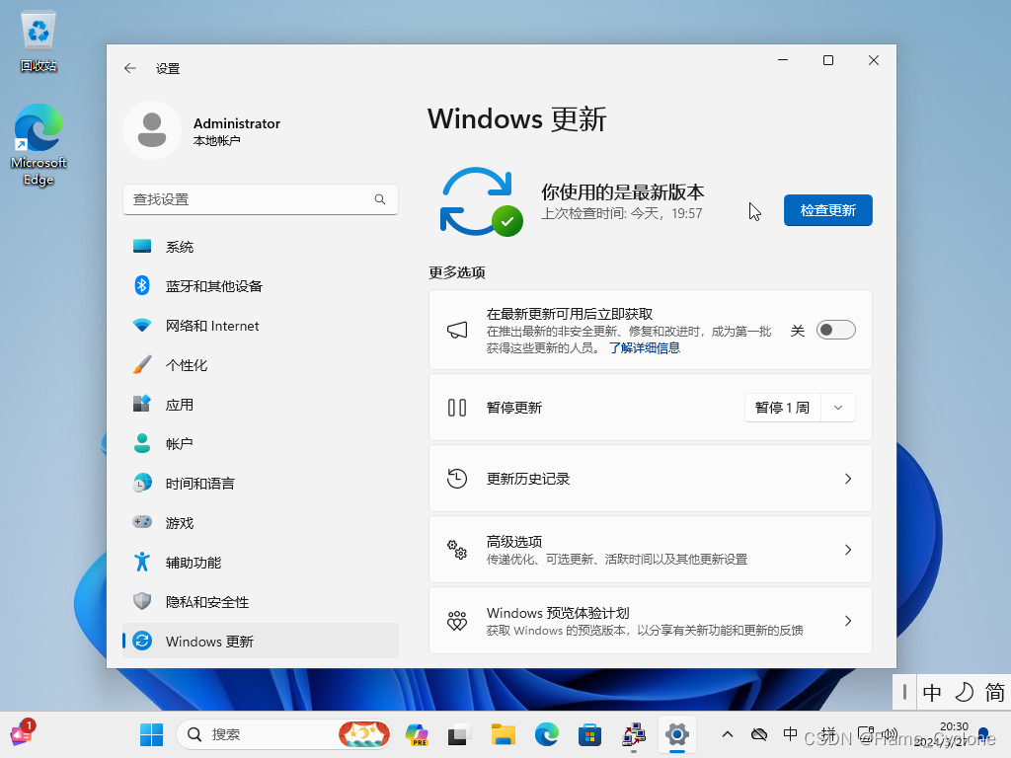Click 暂停 1 周 button

pos(782,408)
